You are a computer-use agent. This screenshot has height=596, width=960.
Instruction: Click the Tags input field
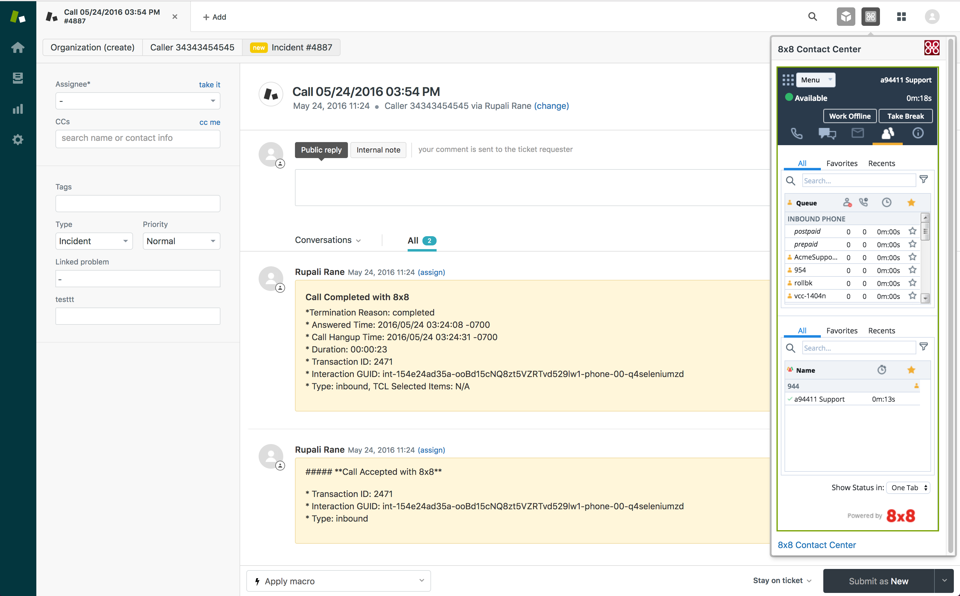click(x=138, y=203)
